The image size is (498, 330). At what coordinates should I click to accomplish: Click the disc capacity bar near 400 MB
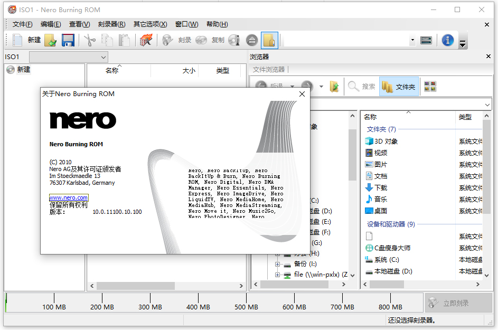point(198,301)
